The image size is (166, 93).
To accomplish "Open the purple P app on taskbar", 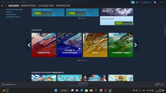I will 96,90.
